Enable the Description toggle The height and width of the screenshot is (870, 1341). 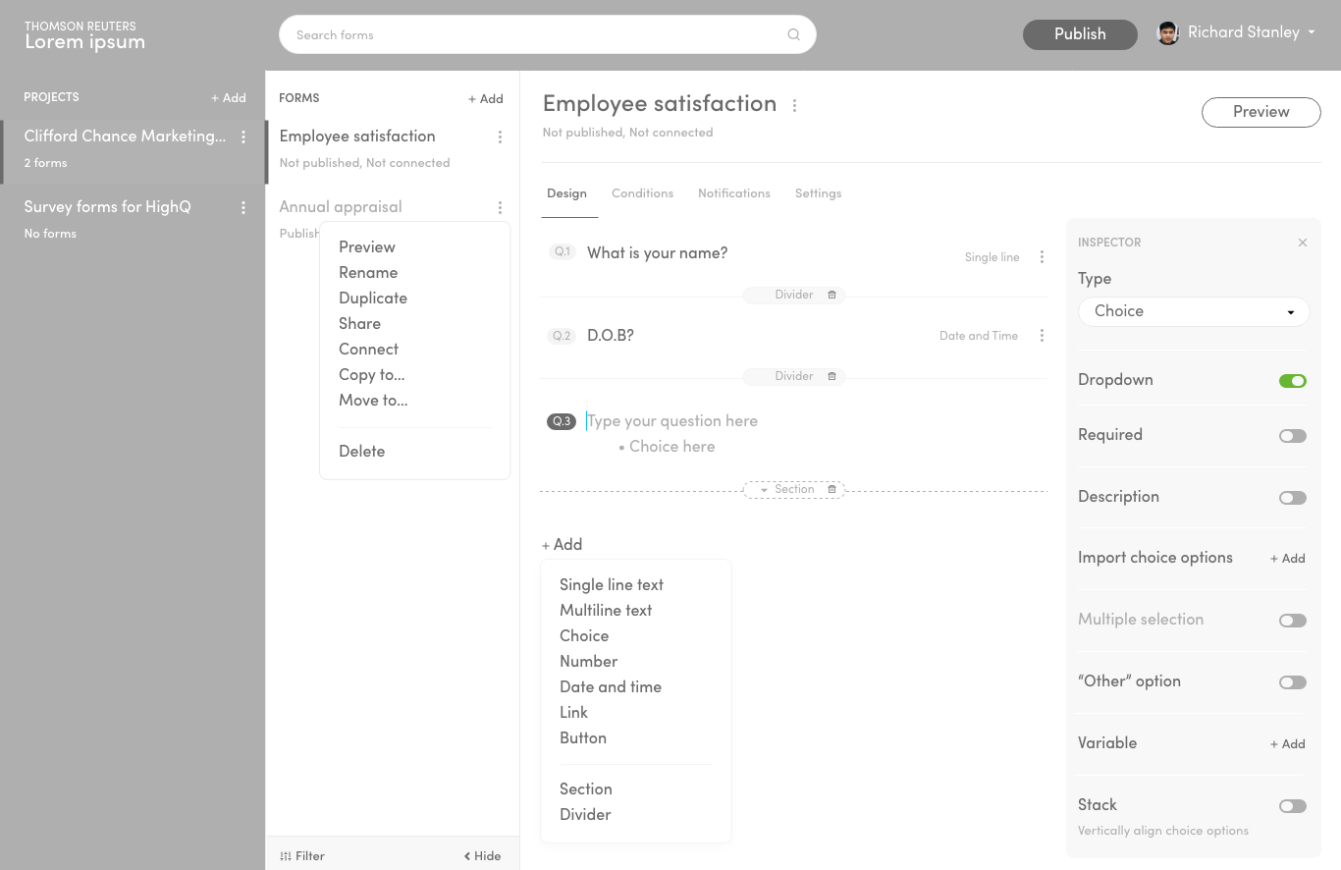(1292, 498)
